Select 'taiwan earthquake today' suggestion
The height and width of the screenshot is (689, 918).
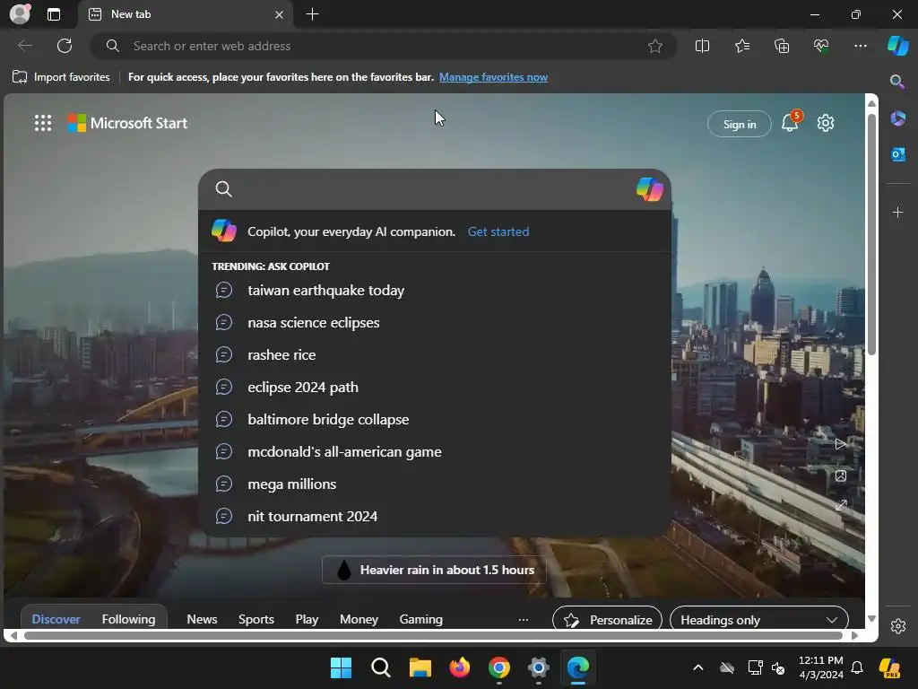[x=435, y=290]
